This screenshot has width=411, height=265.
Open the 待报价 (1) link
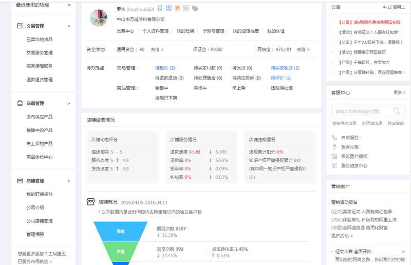165,68
